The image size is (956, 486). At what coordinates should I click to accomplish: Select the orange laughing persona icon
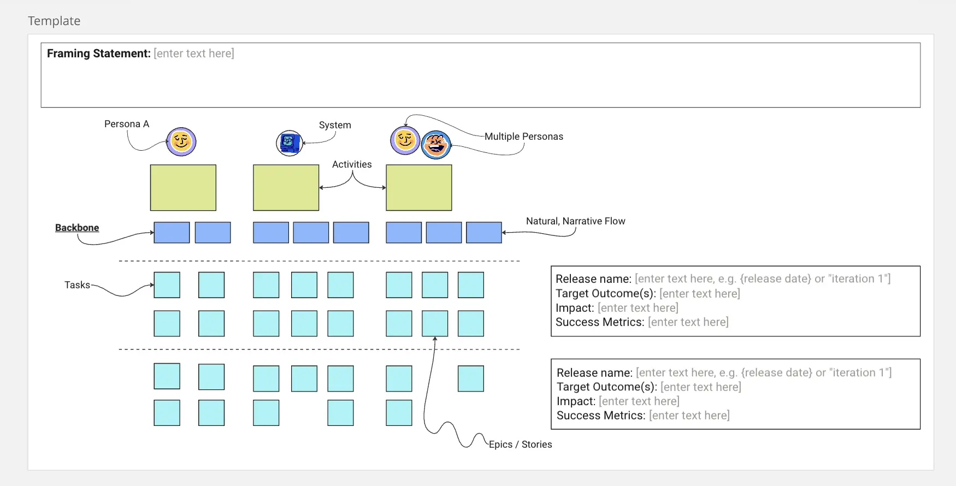tap(436, 145)
